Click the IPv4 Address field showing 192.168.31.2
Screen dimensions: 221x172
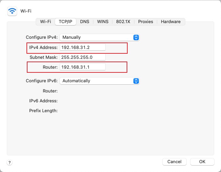82,47
